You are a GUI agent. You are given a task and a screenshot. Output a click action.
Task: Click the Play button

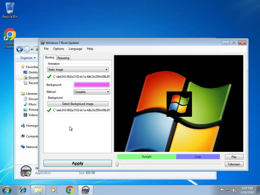(x=234, y=157)
